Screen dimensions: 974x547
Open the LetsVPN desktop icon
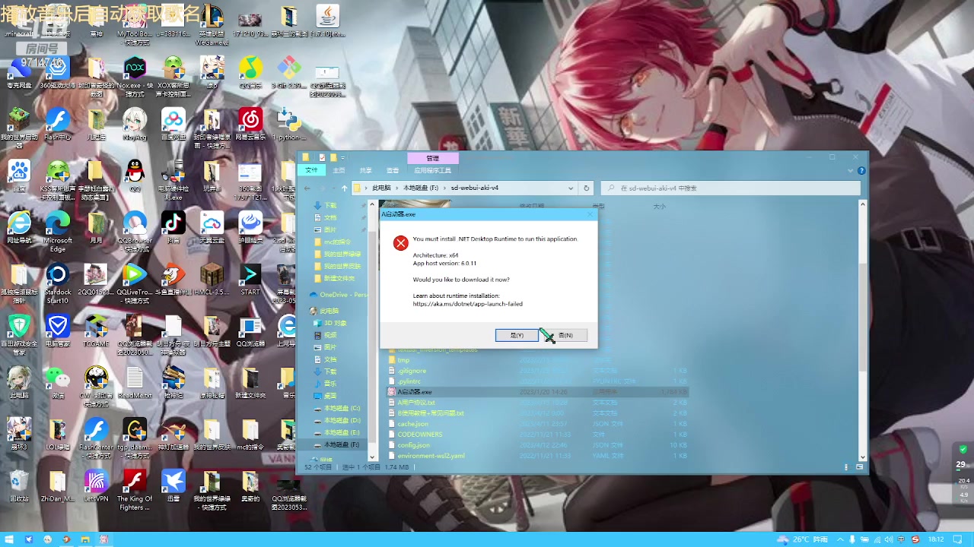(96, 485)
